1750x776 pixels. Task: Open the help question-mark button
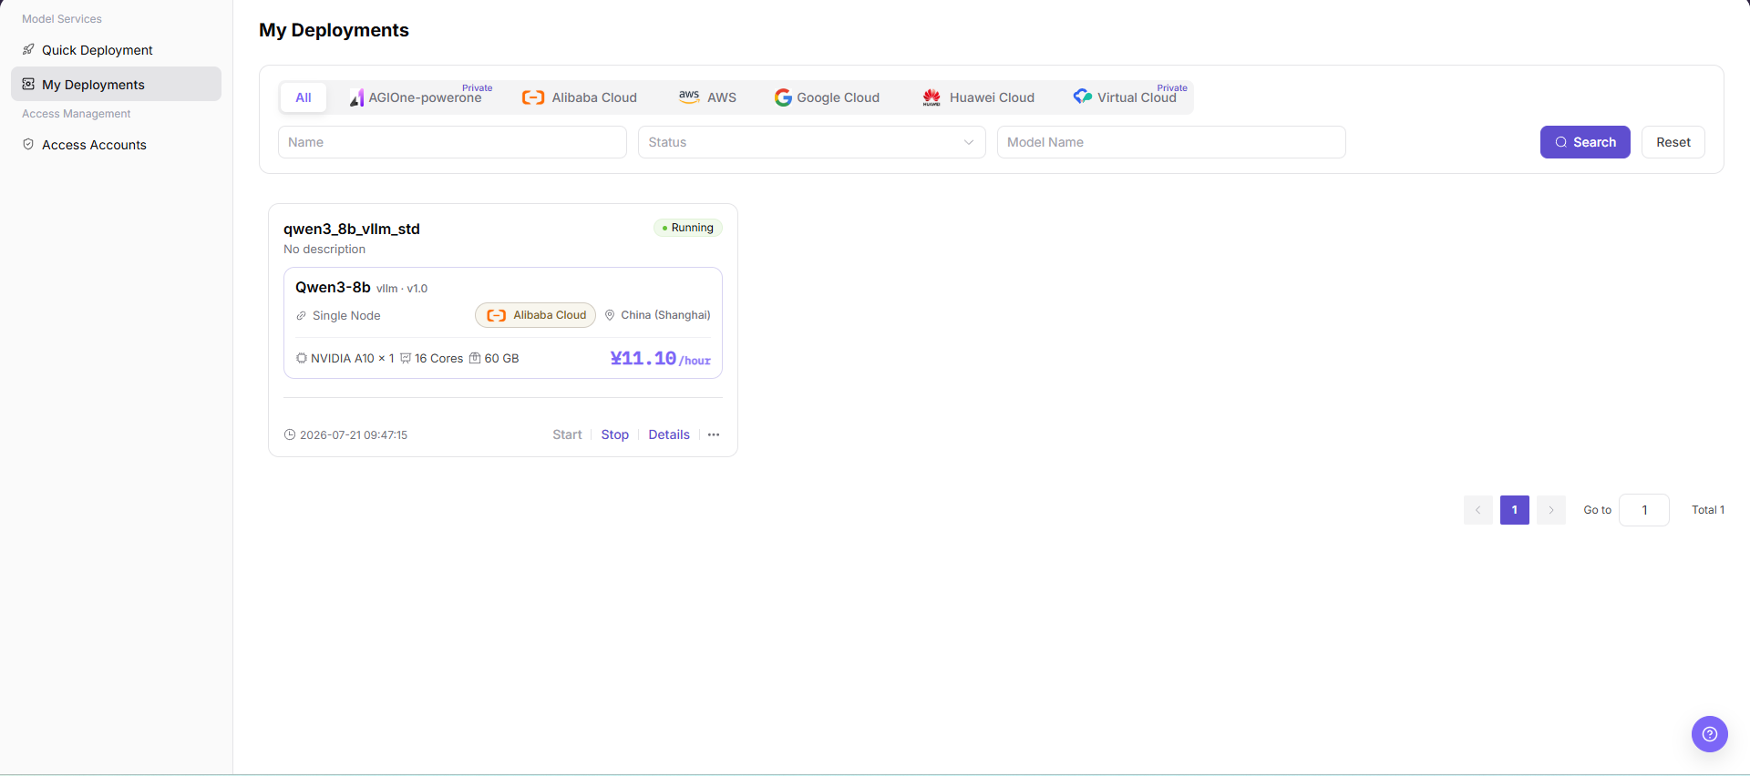(1710, 734)
